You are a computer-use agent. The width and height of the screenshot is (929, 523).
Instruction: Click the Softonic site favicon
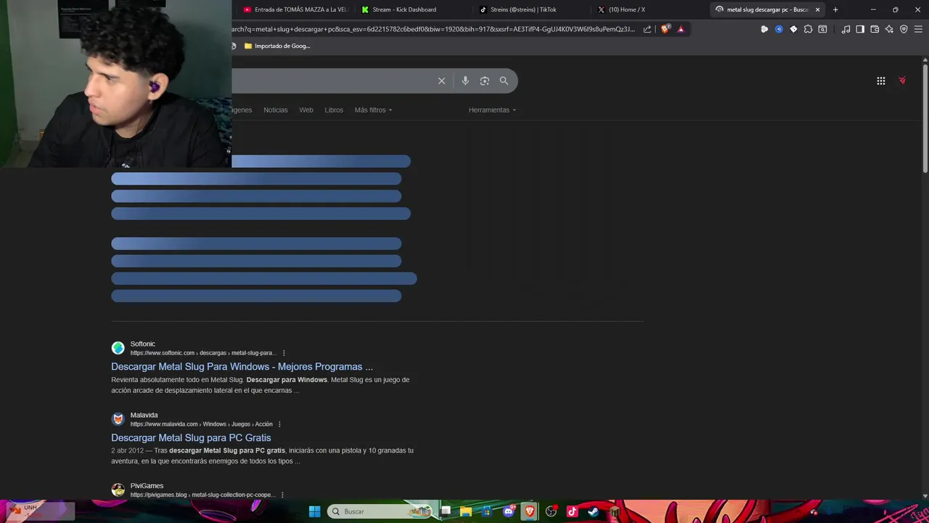tap(118, 348)
